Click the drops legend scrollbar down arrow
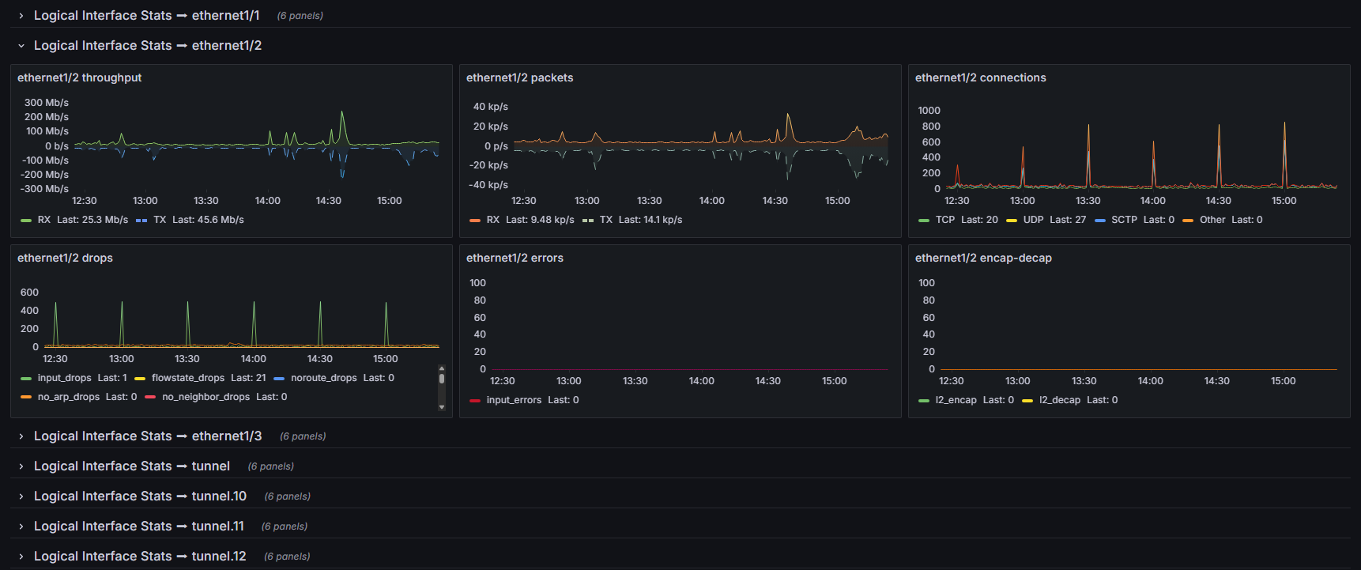1361x570 pixels. 442,407
